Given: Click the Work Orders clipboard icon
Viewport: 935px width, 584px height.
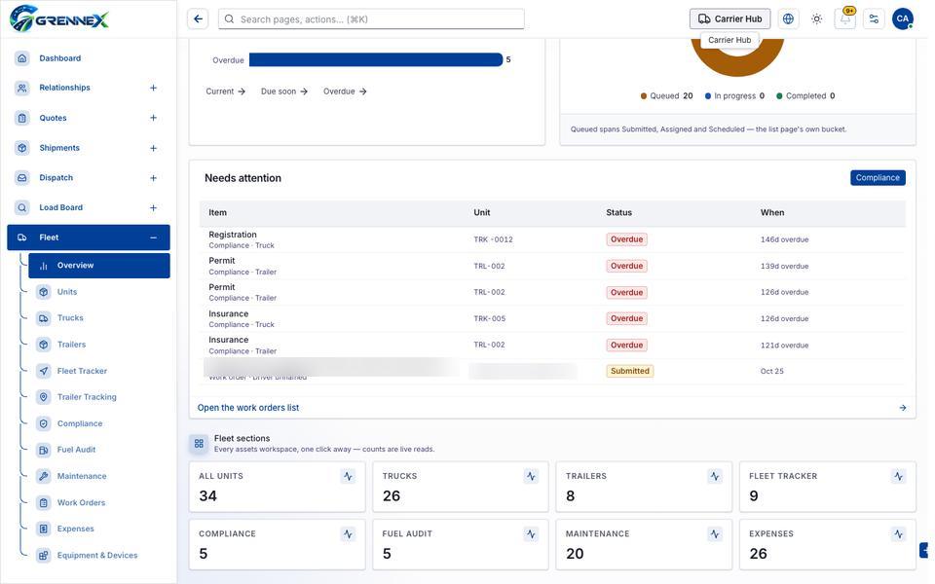Looking at the screenshot, I should [44, 502].
